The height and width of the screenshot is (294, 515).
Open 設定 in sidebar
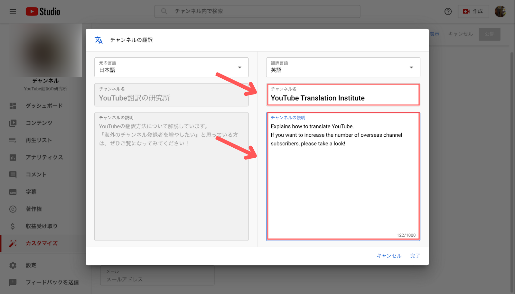(x=31, y=265)
